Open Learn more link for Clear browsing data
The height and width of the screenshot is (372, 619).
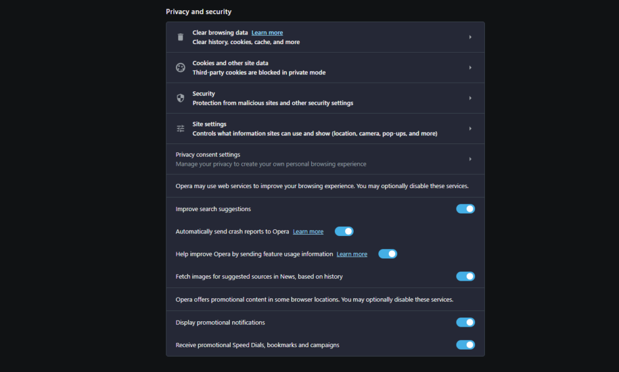(267, 33)
